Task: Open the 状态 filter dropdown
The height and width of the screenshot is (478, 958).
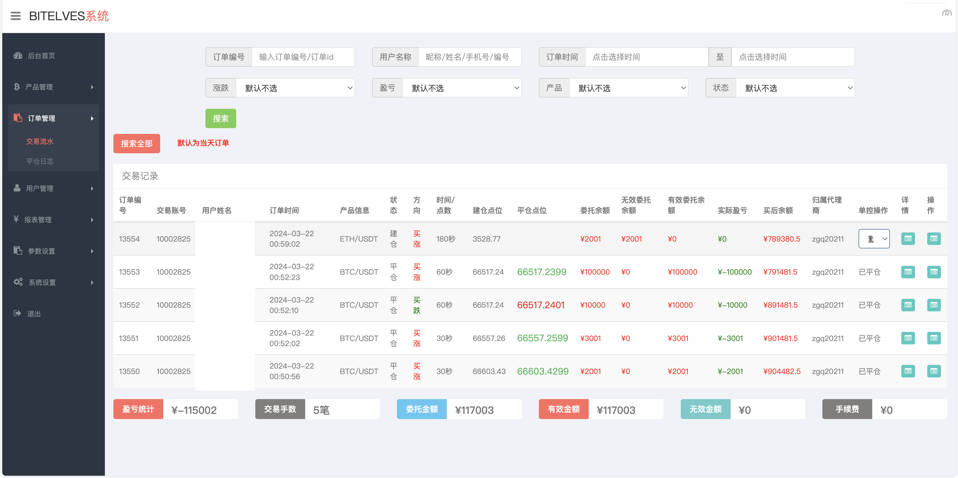Action: 795,88
